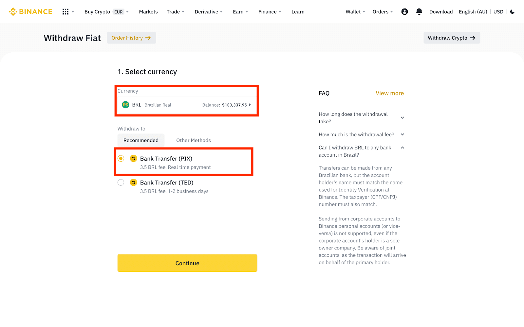Open the Withdraw Crypto page
The height and width of the screenshot is (327, 524).
click(x=451, y=38)
